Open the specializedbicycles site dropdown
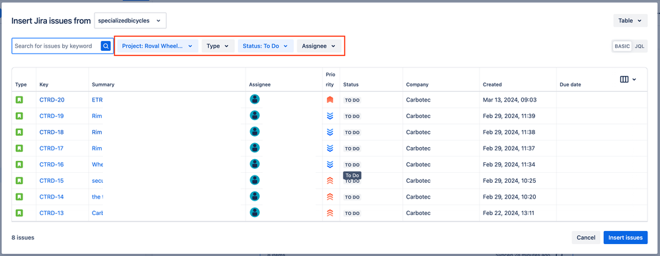This screenshot has height=256, width=660. [130, 20]
